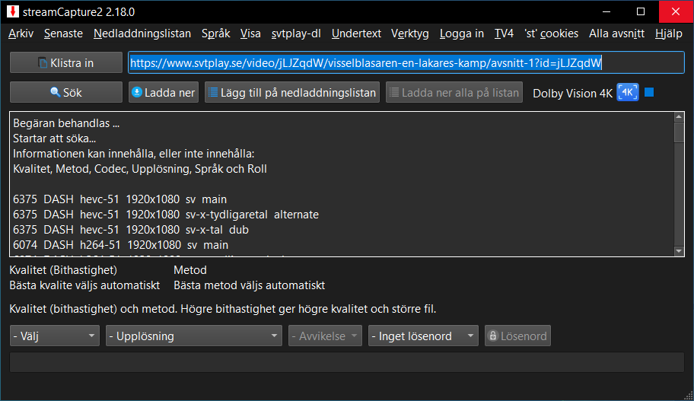
Task: Click Ladda ner alla på listan button
Action: [454, 93]
